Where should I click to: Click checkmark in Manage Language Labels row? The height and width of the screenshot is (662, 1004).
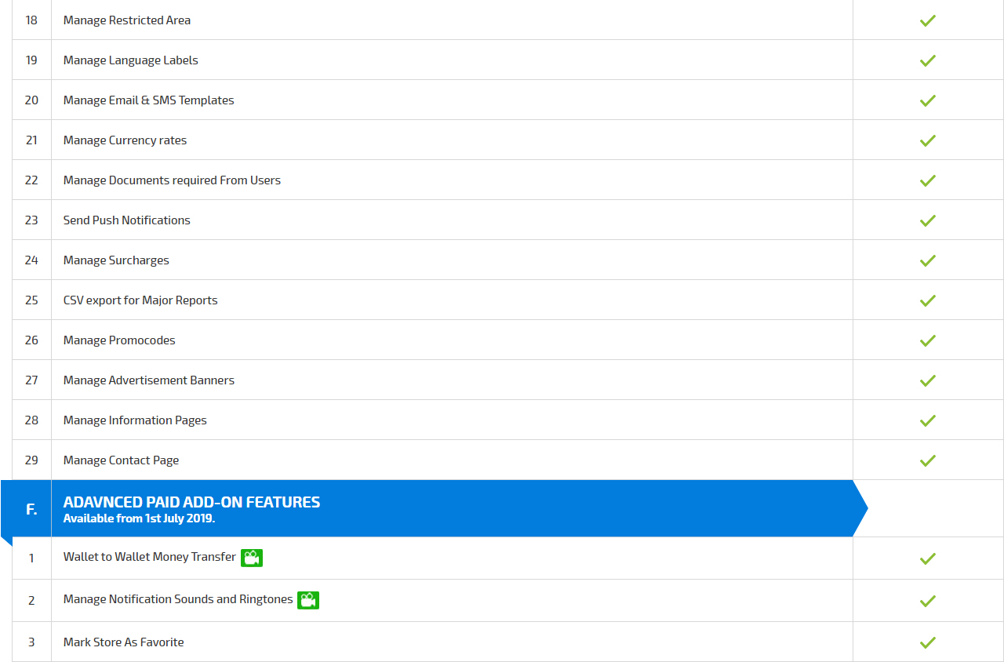[x=928, y=60]
